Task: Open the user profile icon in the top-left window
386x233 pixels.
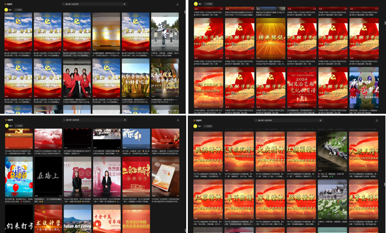Action: [178, 4]
